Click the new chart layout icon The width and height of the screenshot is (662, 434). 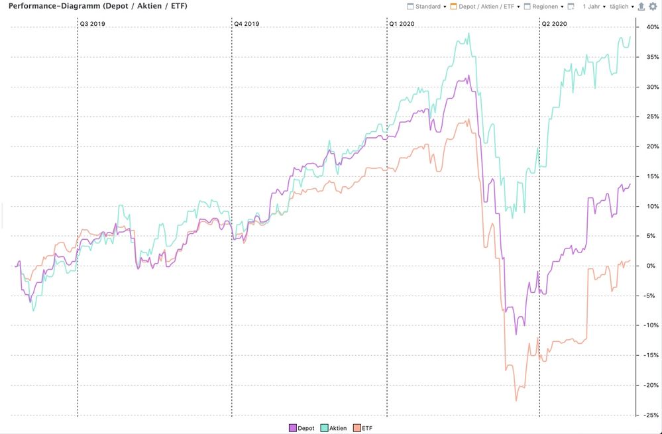571,7
